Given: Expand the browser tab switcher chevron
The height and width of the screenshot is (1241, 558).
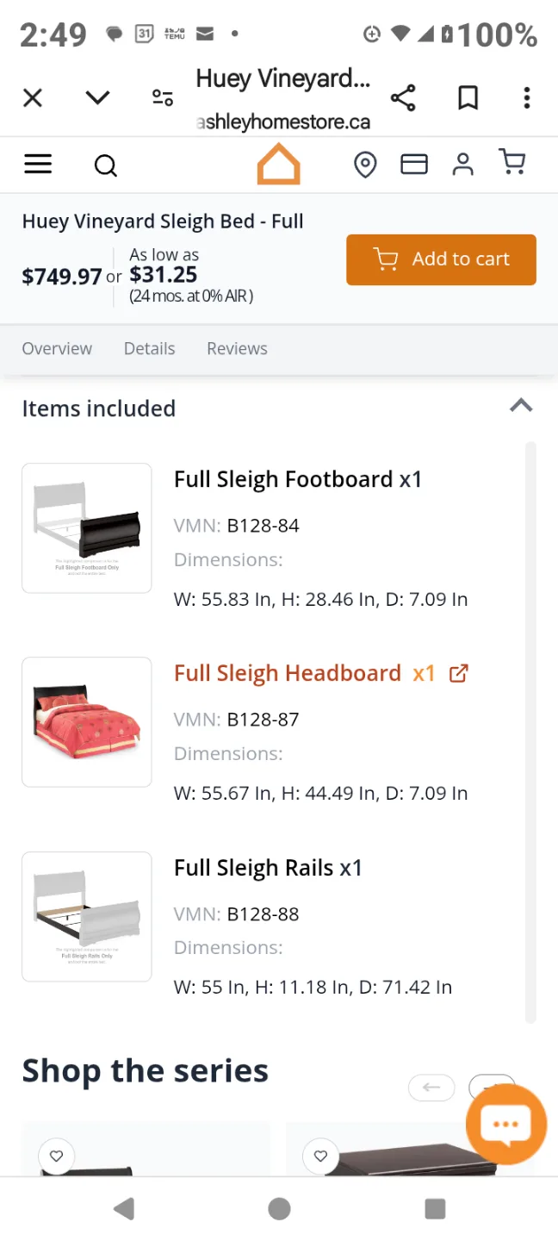Looking at the screenshot, I should [97, 97].
